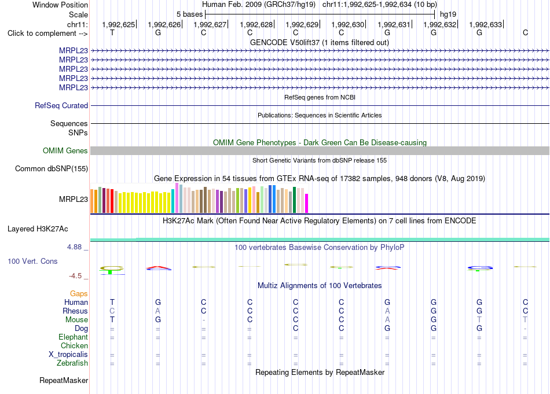Click the Sequences track label

(69, 123)
